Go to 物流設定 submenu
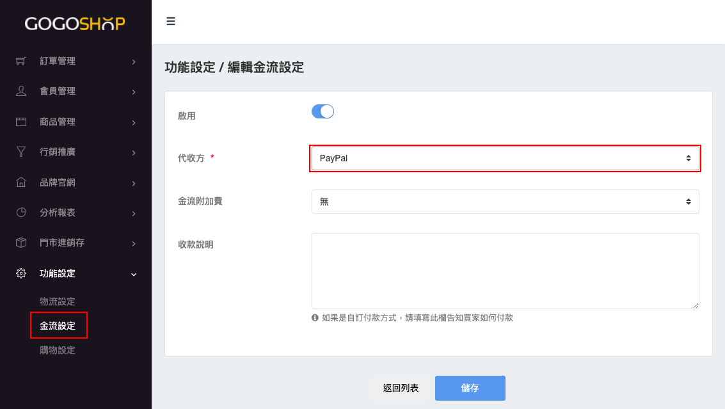Image resolution: width=725 pixels, height=409 pixels. pyautogui.click(x=58, y=301)
